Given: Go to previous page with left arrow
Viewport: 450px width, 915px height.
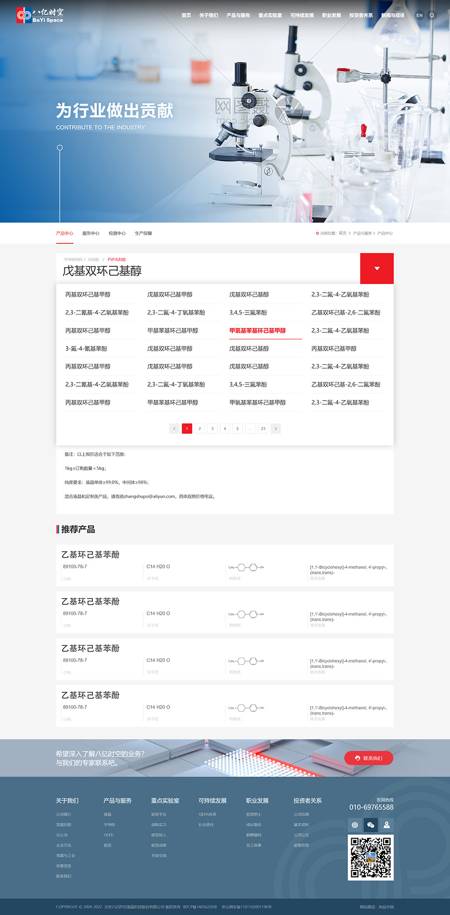Looking at the screenshot, I should point(174,429).
